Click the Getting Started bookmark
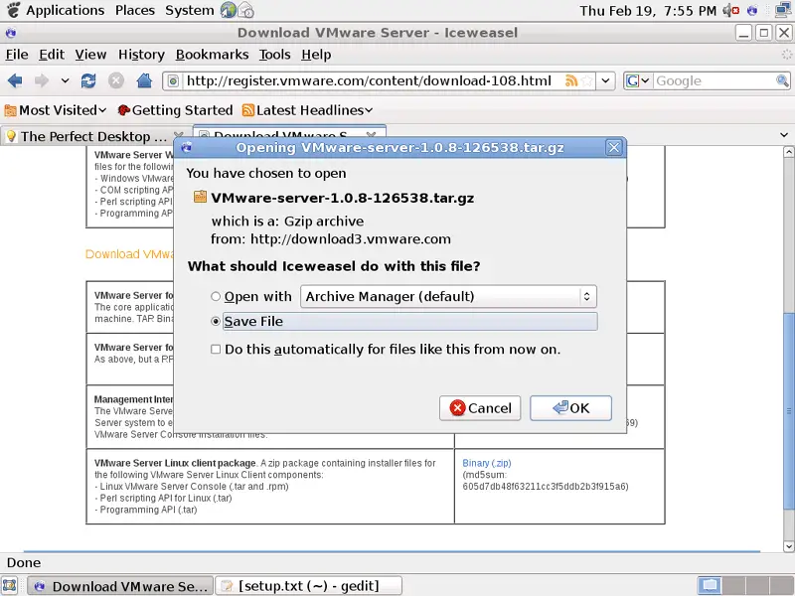This screenshot has height=596, width=795. coord(175,110)
